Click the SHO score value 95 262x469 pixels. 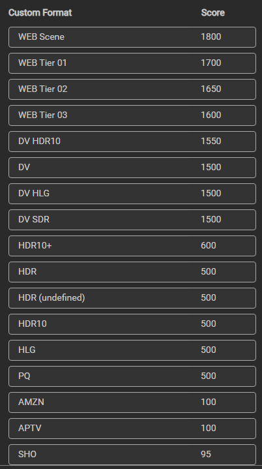tap(206, 455)
